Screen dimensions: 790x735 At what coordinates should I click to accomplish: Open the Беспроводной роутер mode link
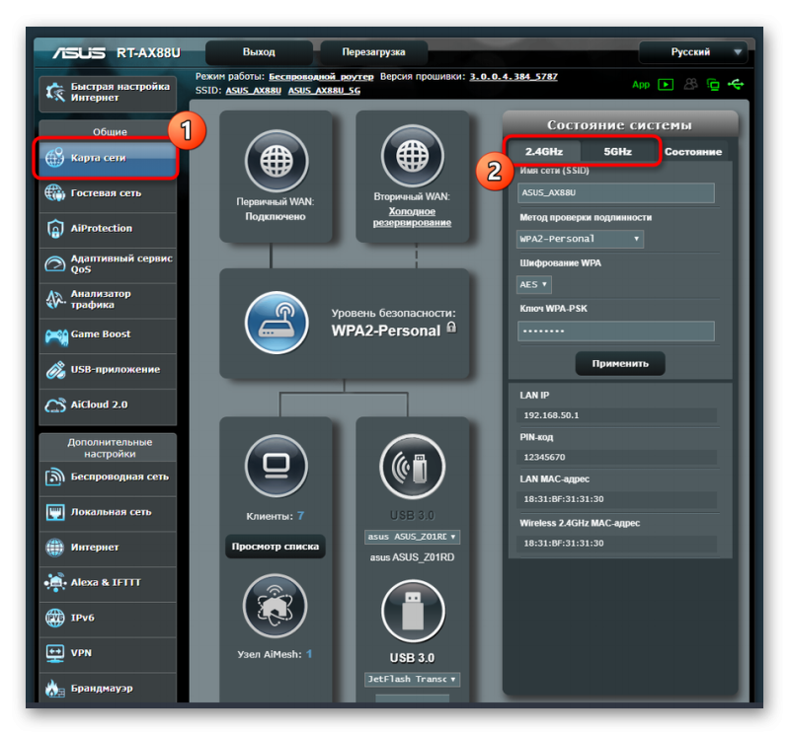tap(322, 77)
